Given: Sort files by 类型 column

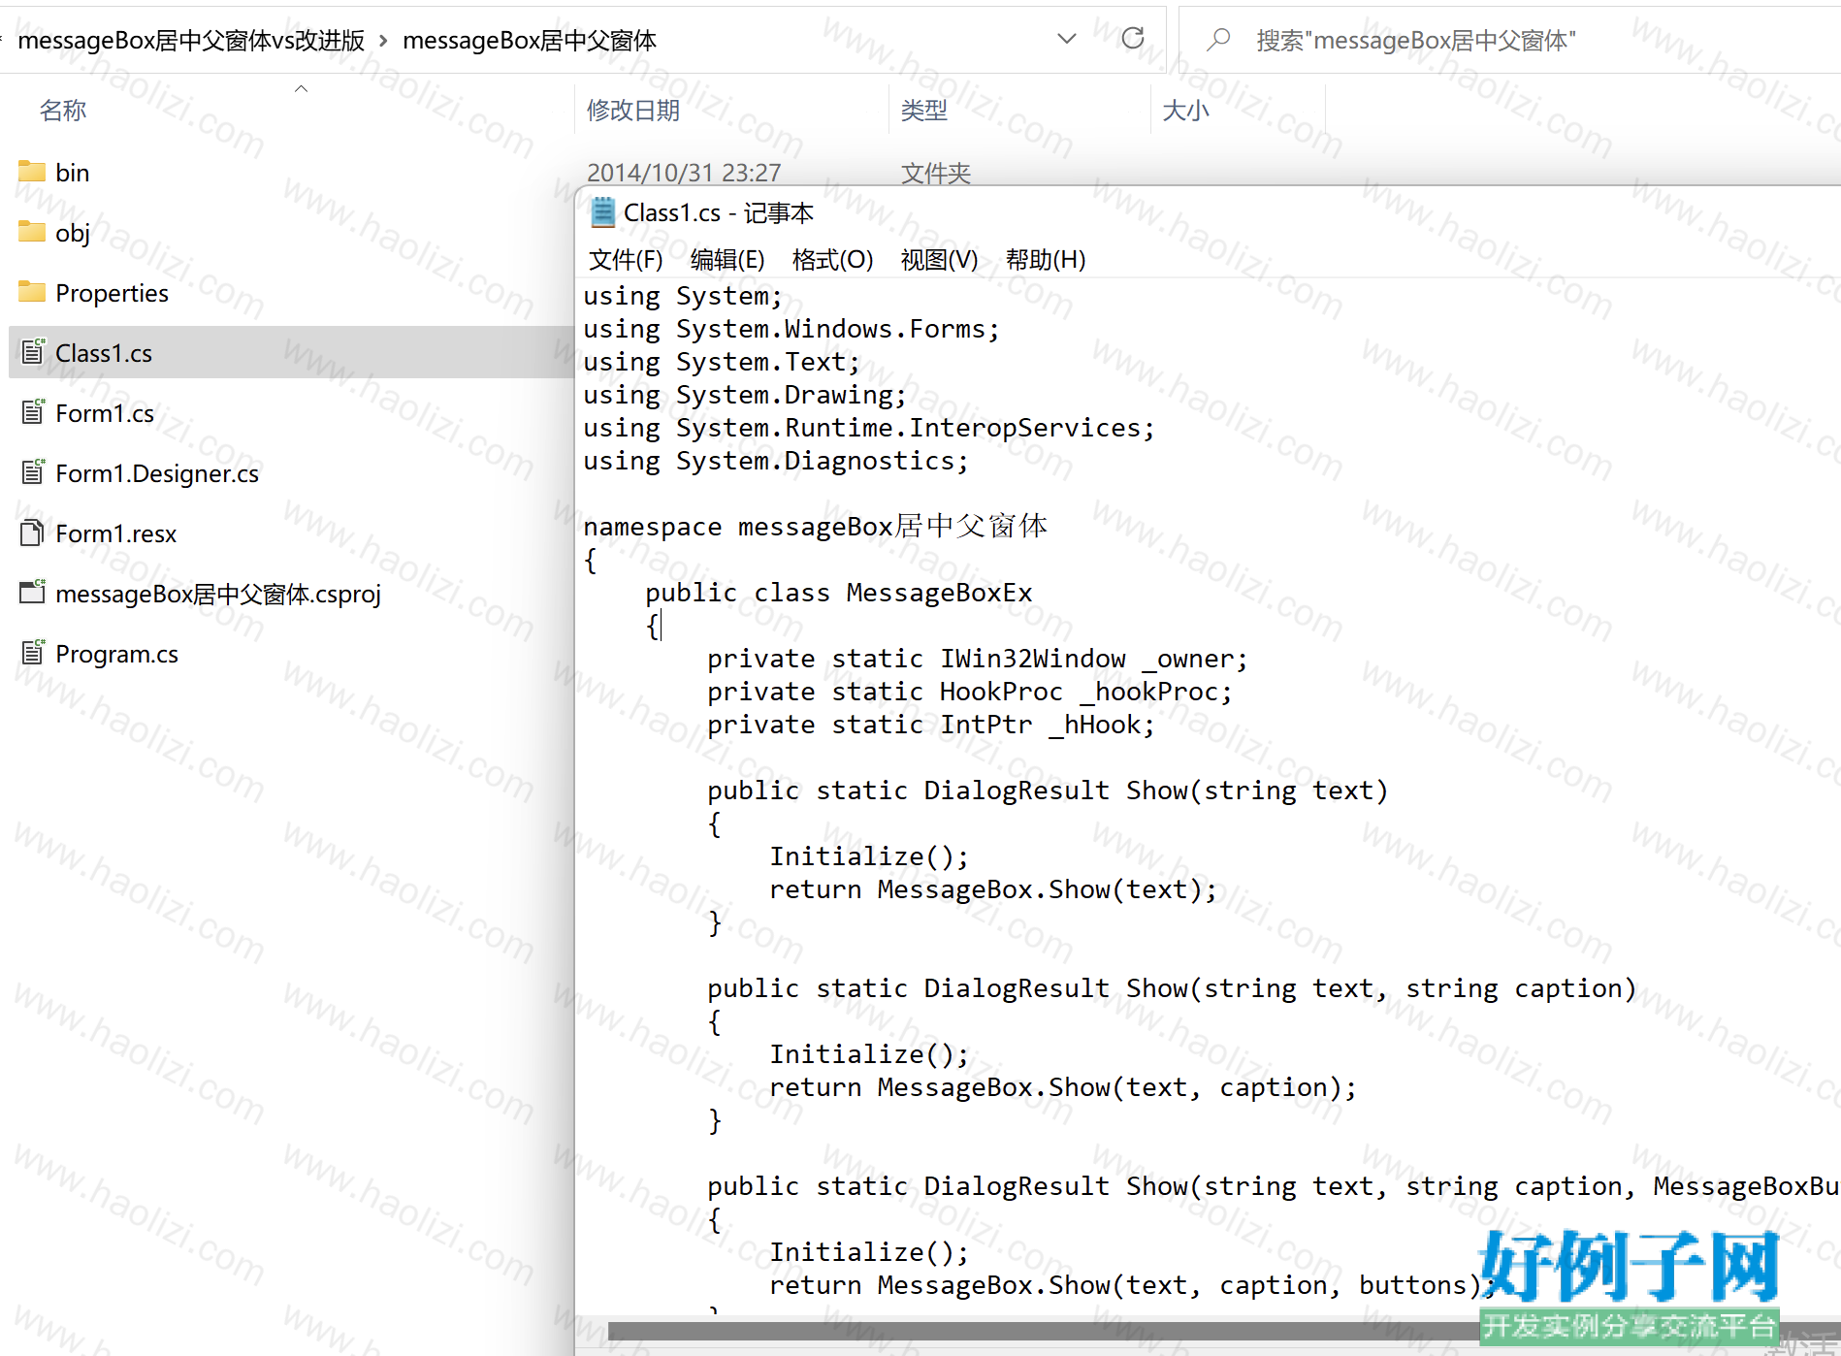Looking at the screenshot, I should tap(923, 111).
